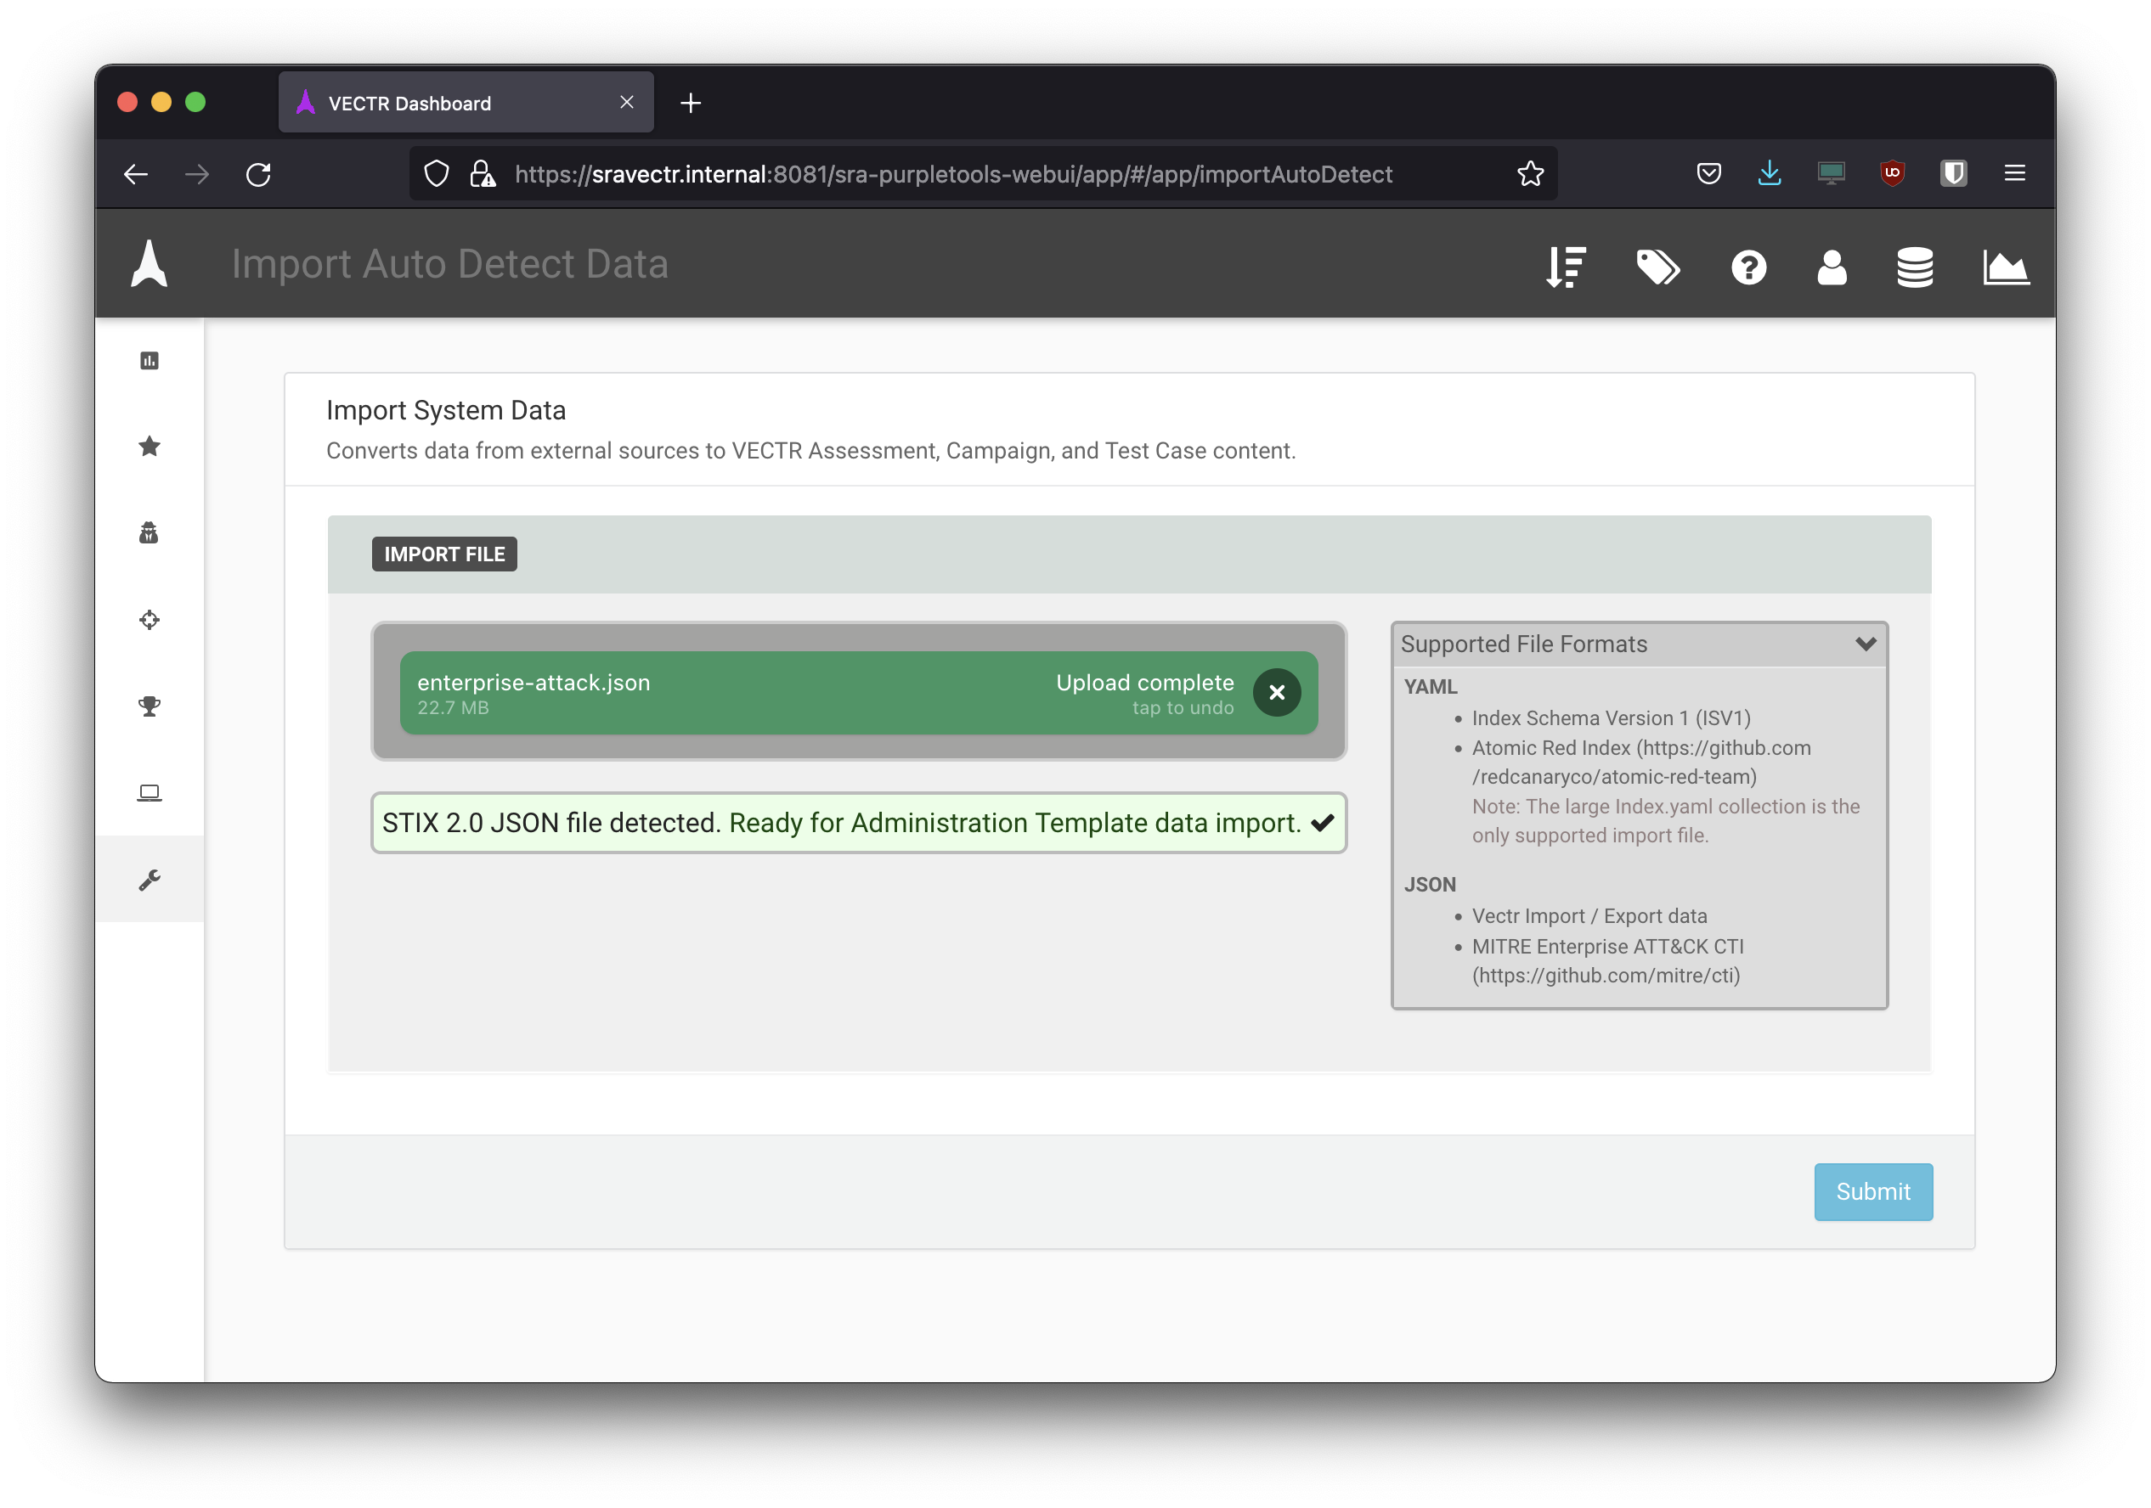Click the tracking protection shield icon
The height and width of the screenshot is (1508, 2151).
(437, 174)
